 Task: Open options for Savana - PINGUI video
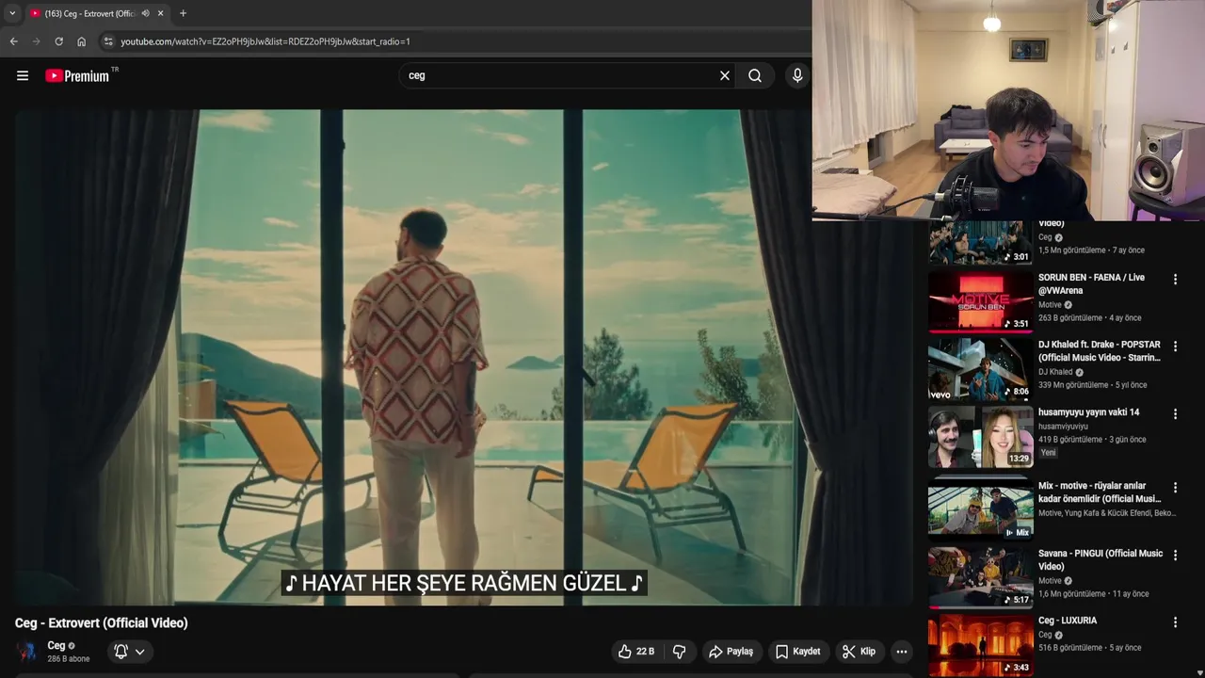pos(1175,556)
